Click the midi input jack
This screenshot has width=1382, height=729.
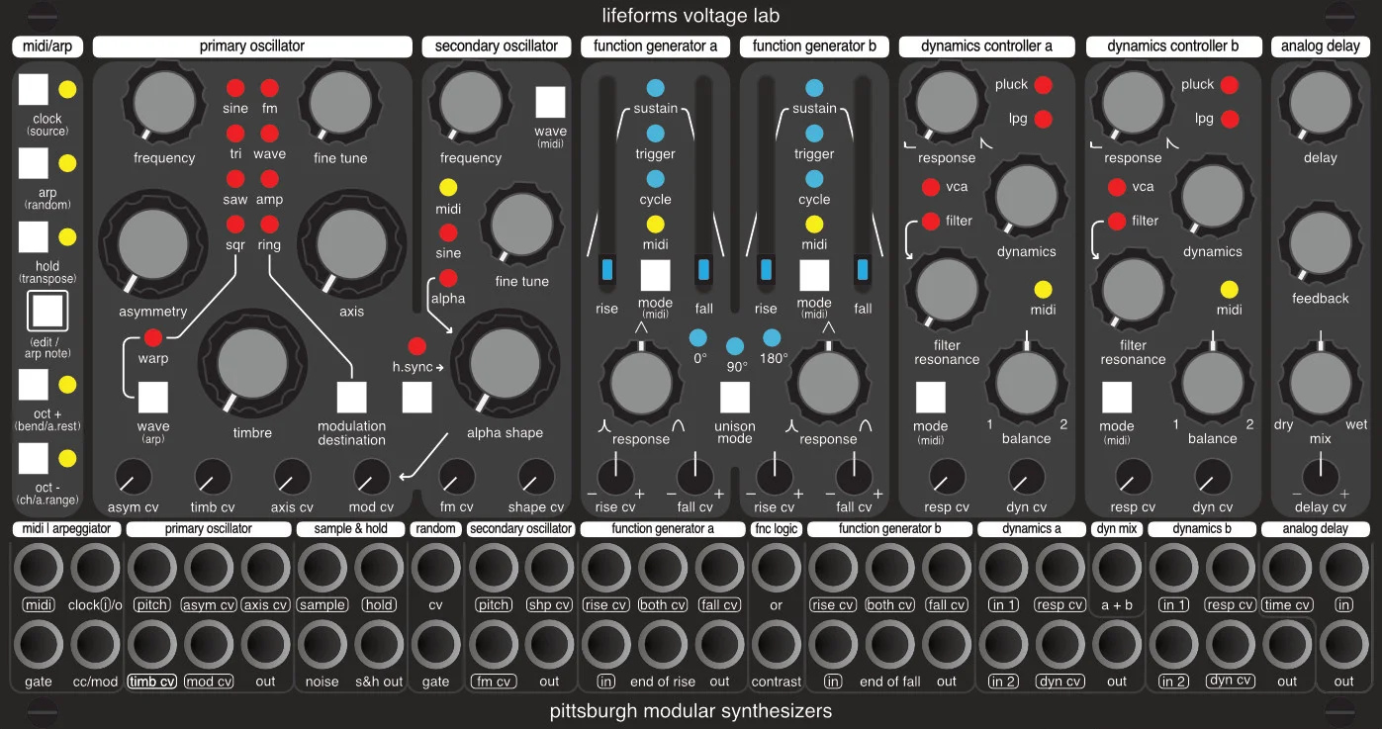point(40,568)
